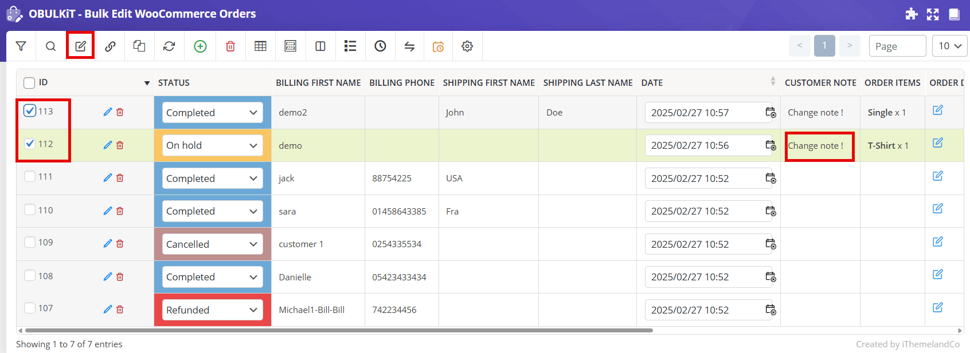Open Refunded status dropdown
The width and height of the screenshot is (970, 353).
pos(213,310)
